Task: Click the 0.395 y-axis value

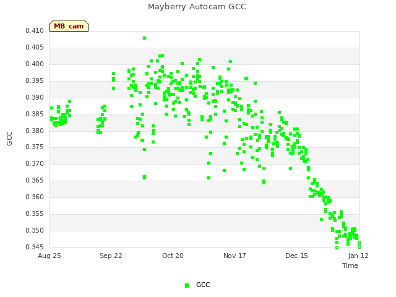Action: click(x=35, y=81)
